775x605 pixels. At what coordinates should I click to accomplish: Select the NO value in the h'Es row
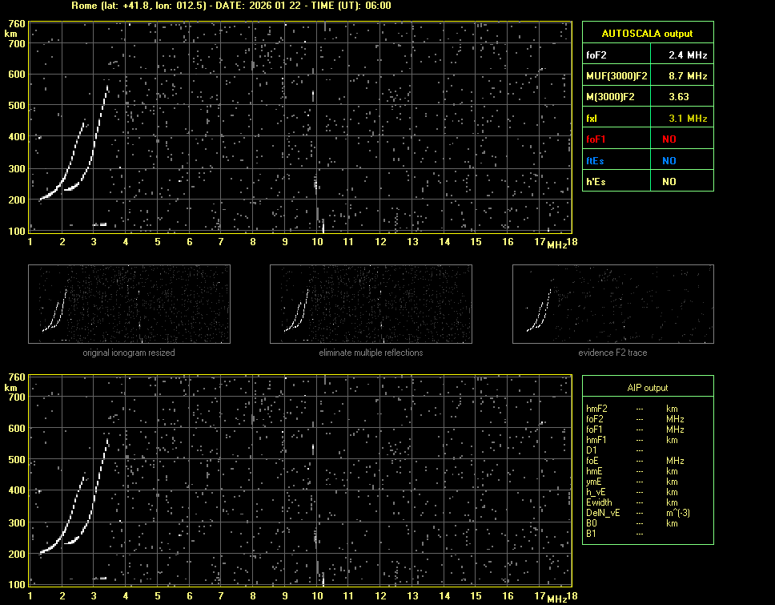pos(669,182)
